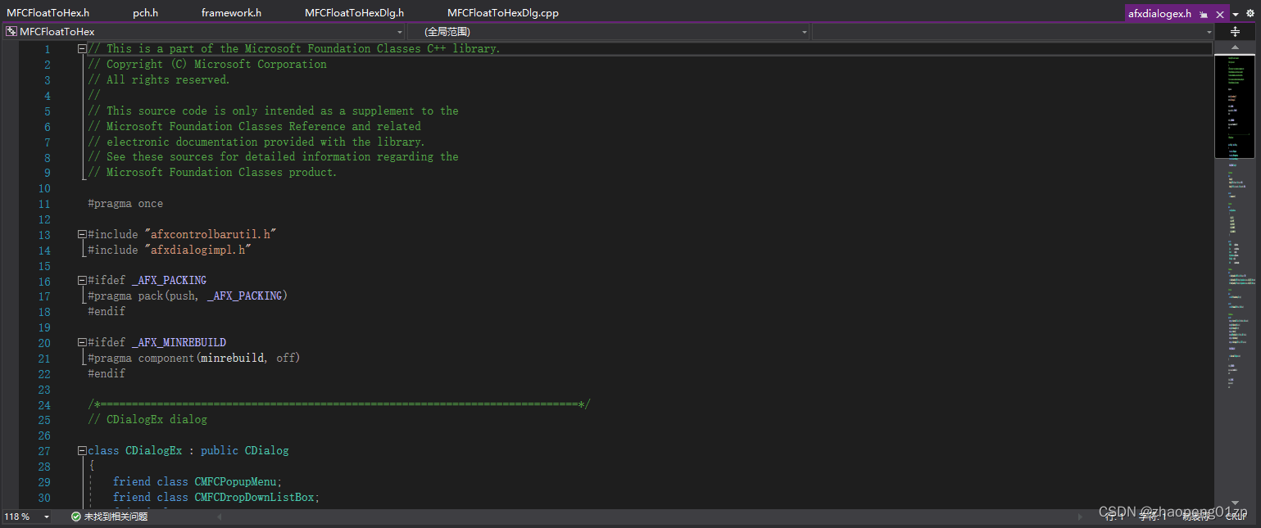1261x528 pixels.
Task: Collapse the CDialogEx class definition
Action: (81, 450)
